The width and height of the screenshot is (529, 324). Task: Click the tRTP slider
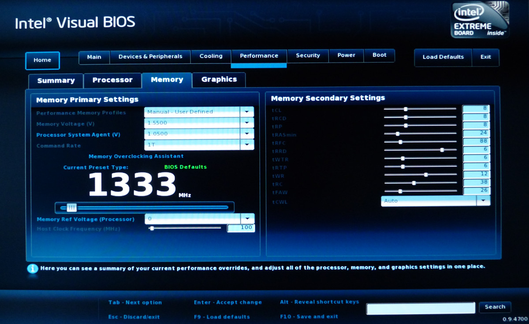point(420,166)
